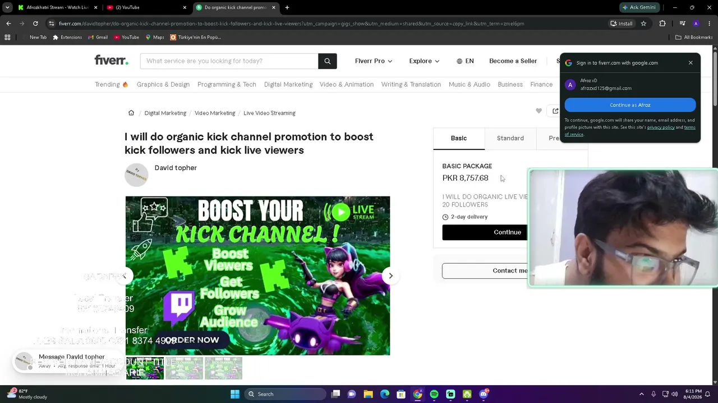Expand the Explore dropdown
Image resolution: width=718 pixels, height=403 pixels.
pos(424,61)
